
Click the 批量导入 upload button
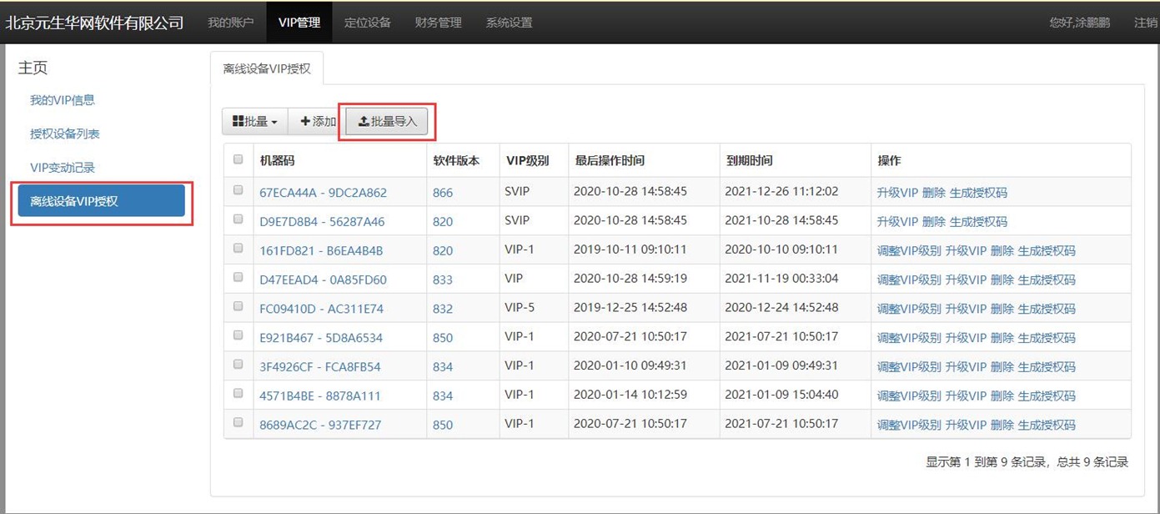pos(387,122)
